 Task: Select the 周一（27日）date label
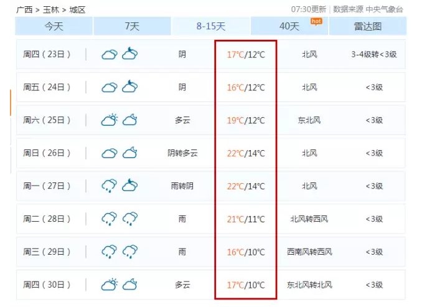pos(47,186)
